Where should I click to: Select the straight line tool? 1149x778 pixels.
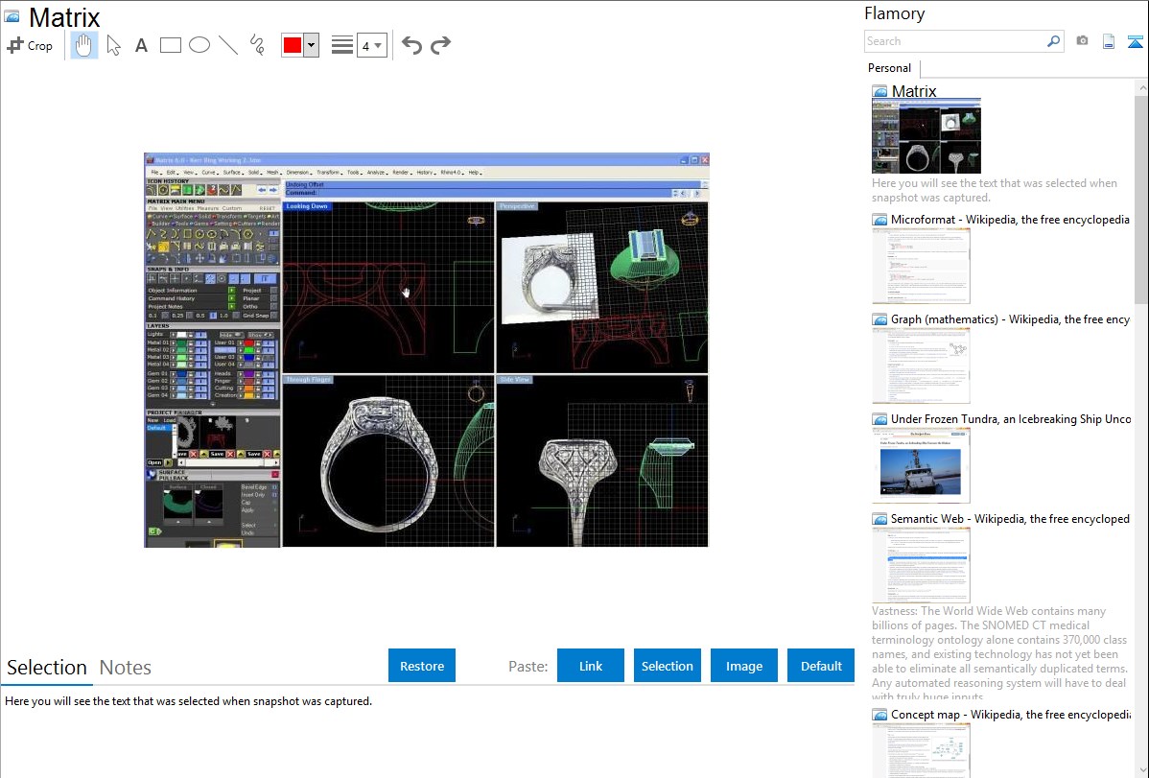pyautogui.click(x=228, y=45)
